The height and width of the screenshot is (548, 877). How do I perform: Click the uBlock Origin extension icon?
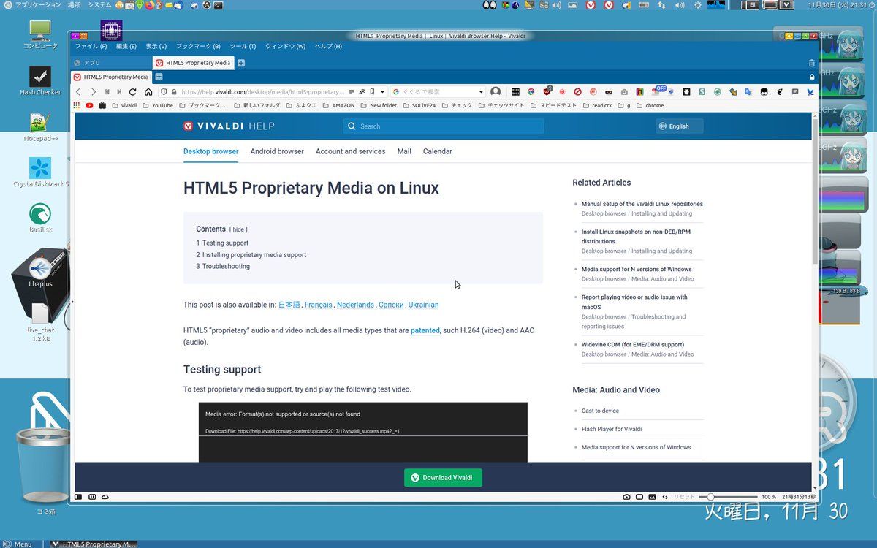coord(547,92)
